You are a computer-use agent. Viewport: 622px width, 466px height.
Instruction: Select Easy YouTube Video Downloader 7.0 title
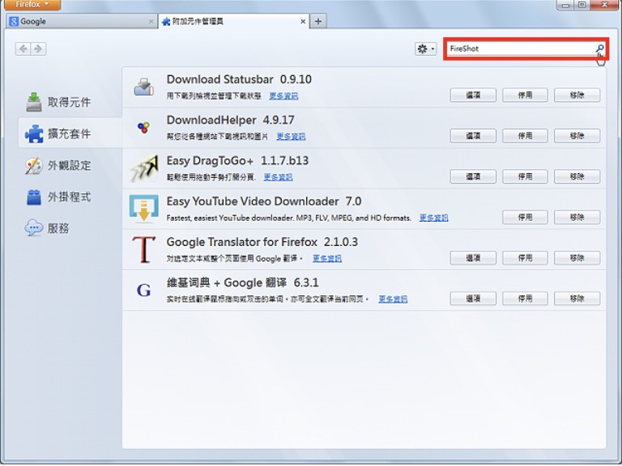click(x=264, y=201)
